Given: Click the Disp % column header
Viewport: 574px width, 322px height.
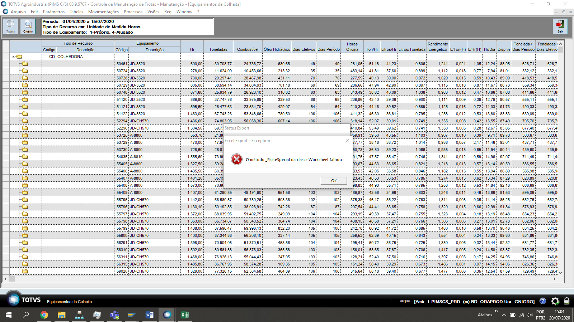Looking at the screenshot, I should click(x=504, y=47).
